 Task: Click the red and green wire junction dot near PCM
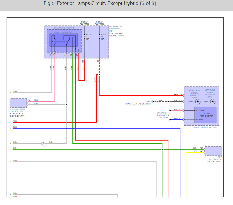coord(162,149)
